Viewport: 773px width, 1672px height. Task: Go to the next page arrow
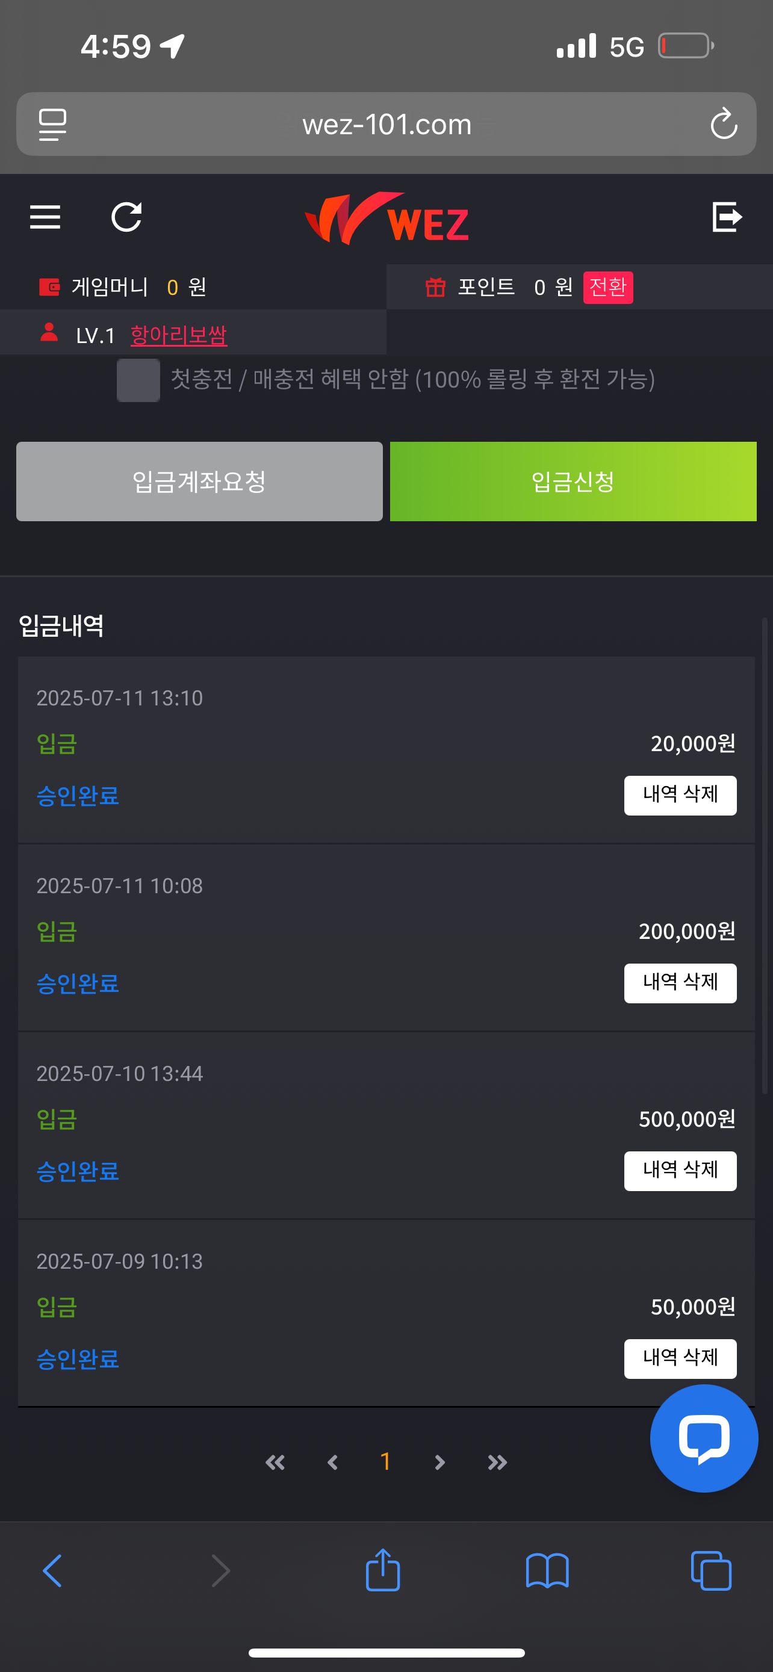tap(440, 1463)
